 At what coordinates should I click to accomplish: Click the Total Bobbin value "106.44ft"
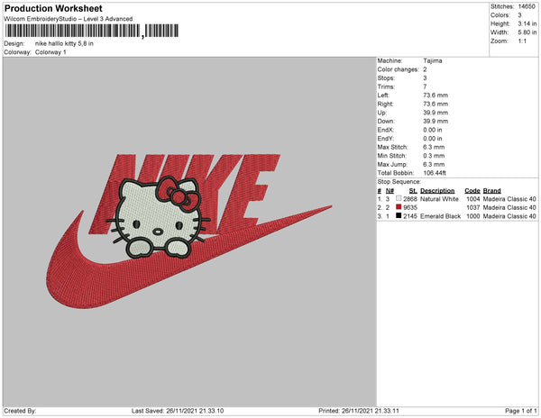click(435, 173)
